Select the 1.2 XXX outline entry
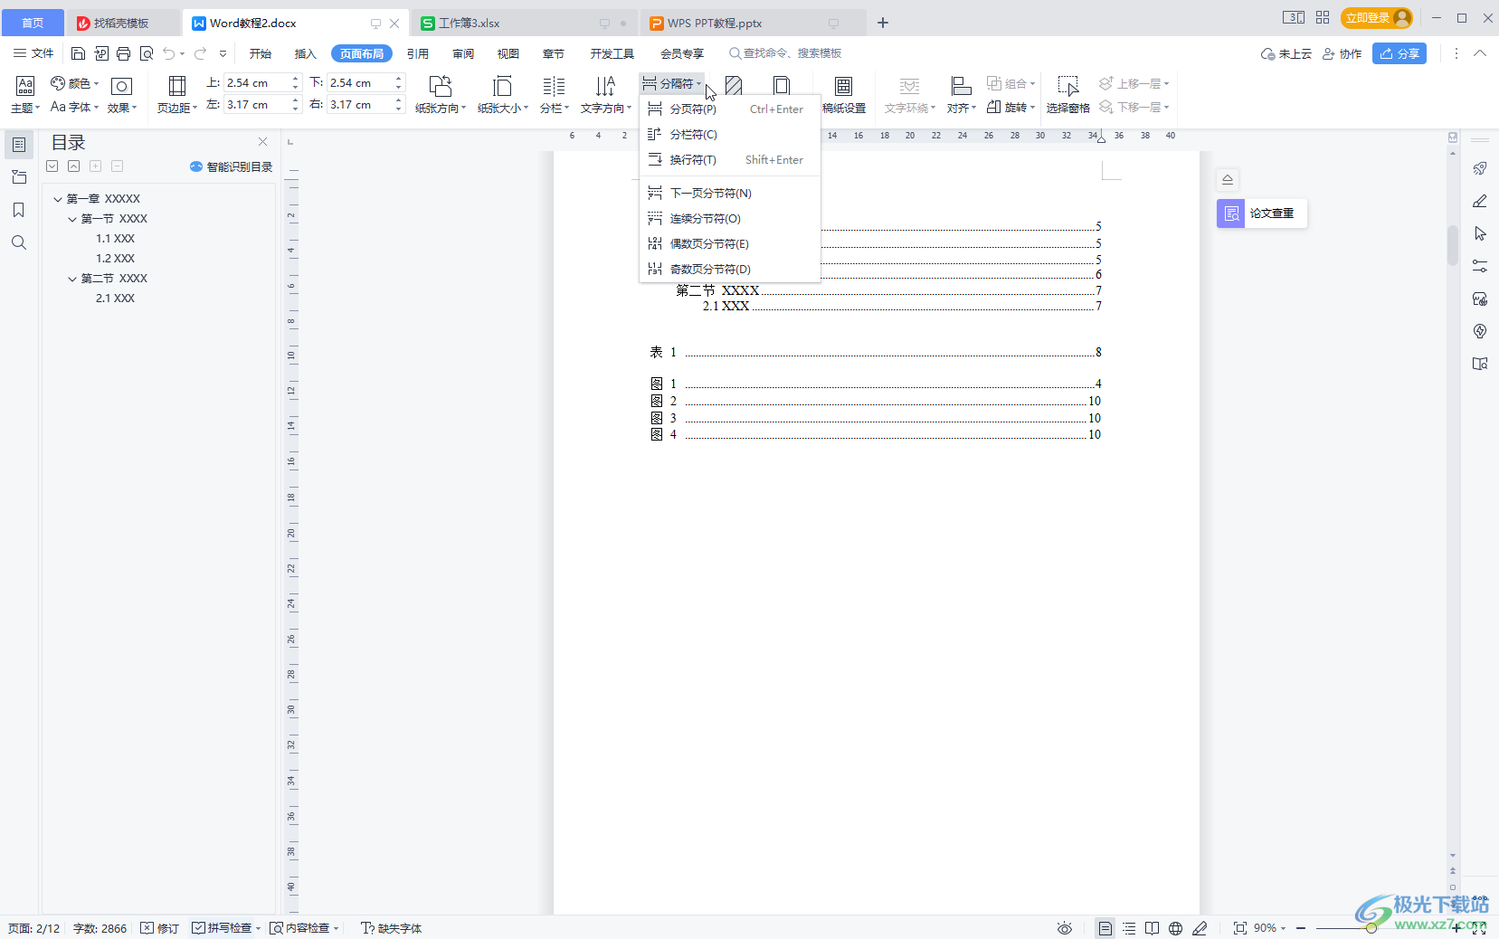This screenshot has height=939, width=1499. 115,259
